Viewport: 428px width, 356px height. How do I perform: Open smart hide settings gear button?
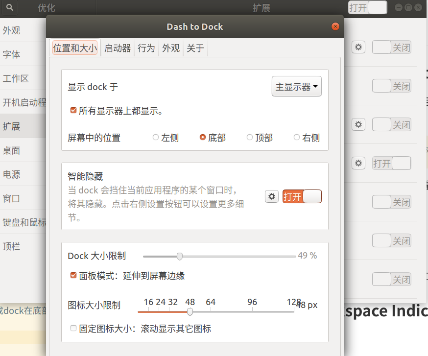point(272,197)
